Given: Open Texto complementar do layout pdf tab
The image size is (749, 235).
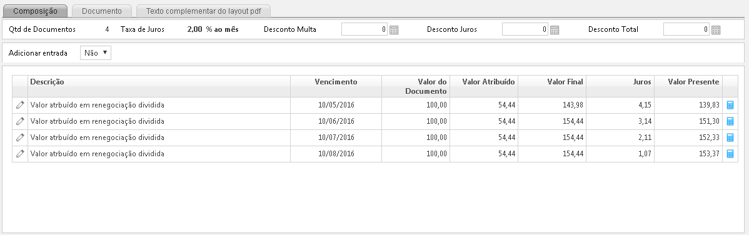Looking at the screenshot, I should coord(204,11).
